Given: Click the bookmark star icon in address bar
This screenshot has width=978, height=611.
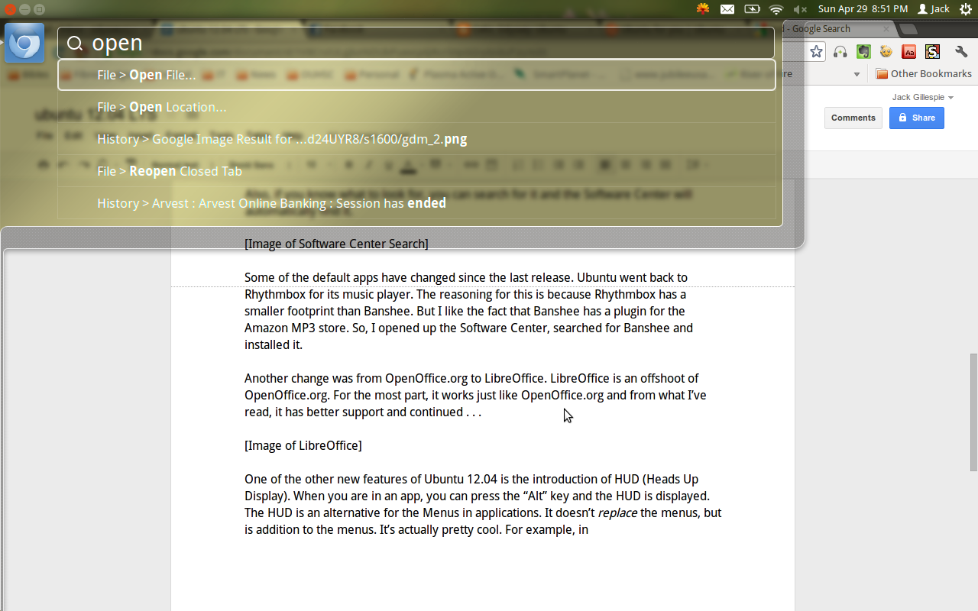Looking at the screenshot, I should [817, 52].
